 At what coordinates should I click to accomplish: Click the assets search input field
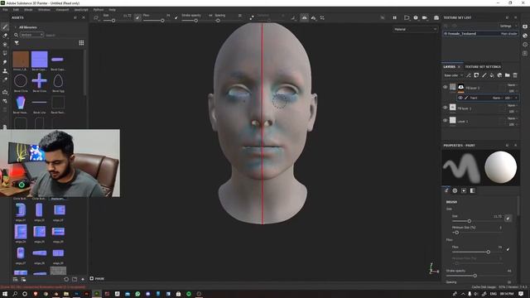(65, 35)
